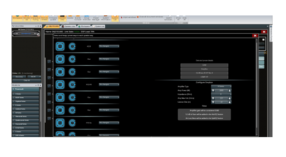The height and width of the screenshot is (157, 286).
Task: Expand the X Series tree item
Action: 14,94
